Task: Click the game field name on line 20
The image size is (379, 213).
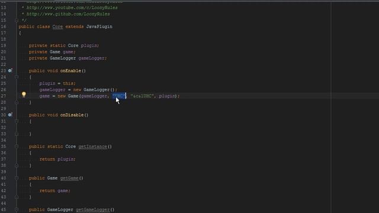Action: (x=69, y=51)
